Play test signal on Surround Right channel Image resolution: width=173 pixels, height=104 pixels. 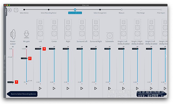coord(96,88)
